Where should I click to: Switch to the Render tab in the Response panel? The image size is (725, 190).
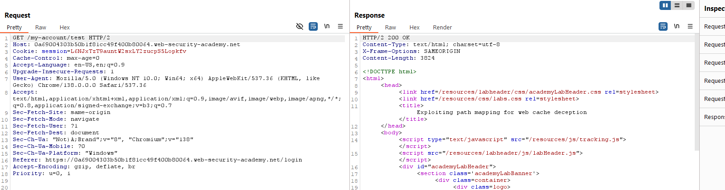442,28
